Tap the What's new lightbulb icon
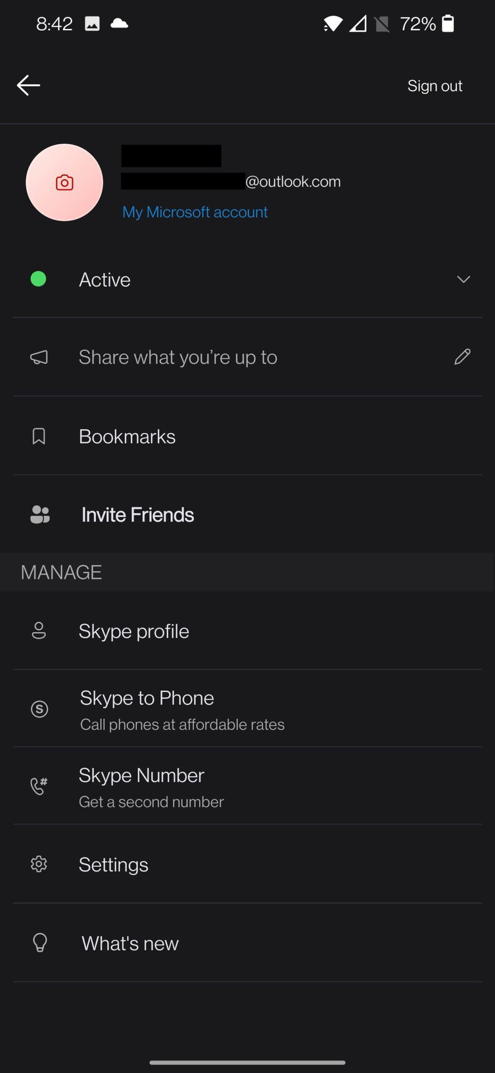Image resolution: width=495 pixels, height=1073 pixels. 40,943
